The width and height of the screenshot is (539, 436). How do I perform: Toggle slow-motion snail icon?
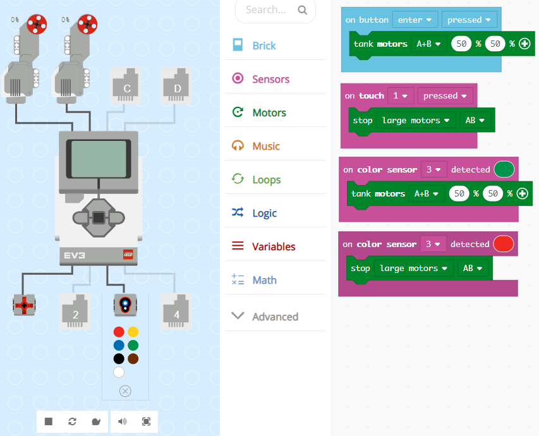click(96, 421)
